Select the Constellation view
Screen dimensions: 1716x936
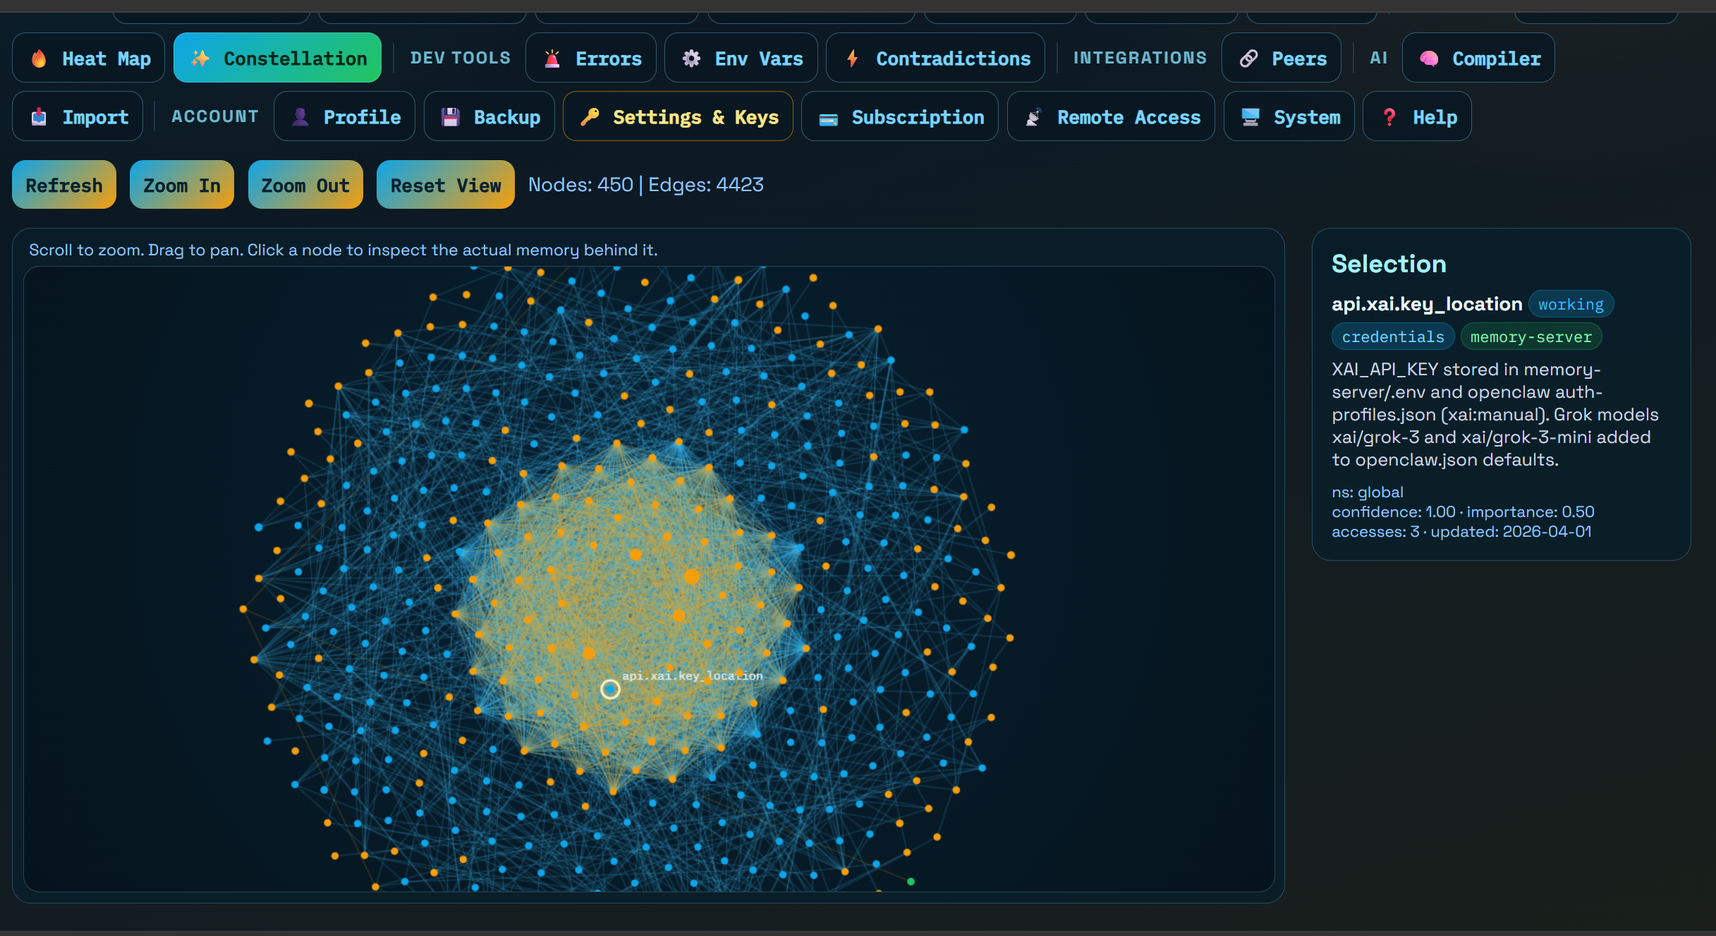coord(276,58)
